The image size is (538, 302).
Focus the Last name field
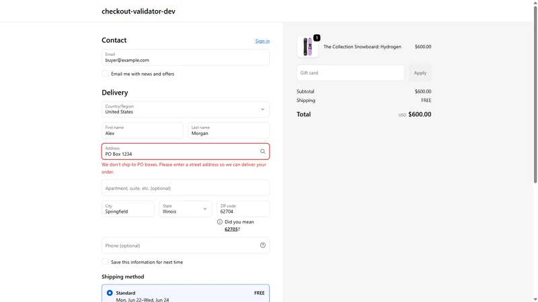(229, 130)
